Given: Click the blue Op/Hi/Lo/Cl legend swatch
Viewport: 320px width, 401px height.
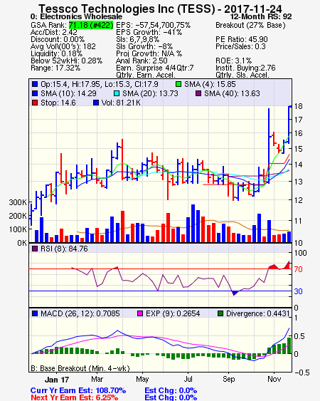Looking at the screenshot, I should coord(35,84).
